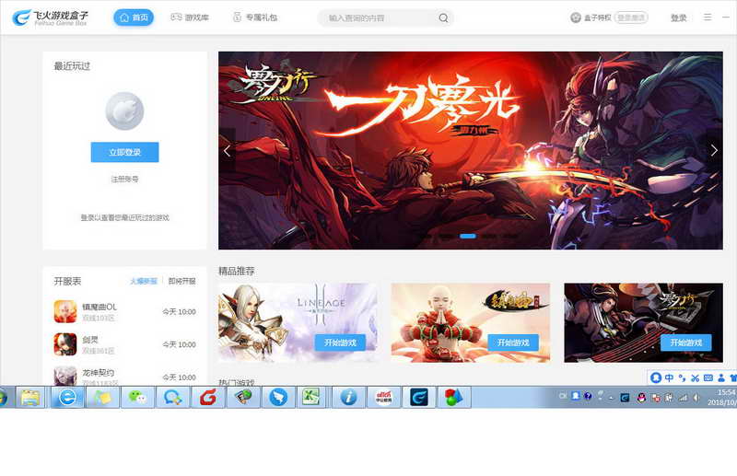Click the 剑灵 game icon

[x=65, y=344]
